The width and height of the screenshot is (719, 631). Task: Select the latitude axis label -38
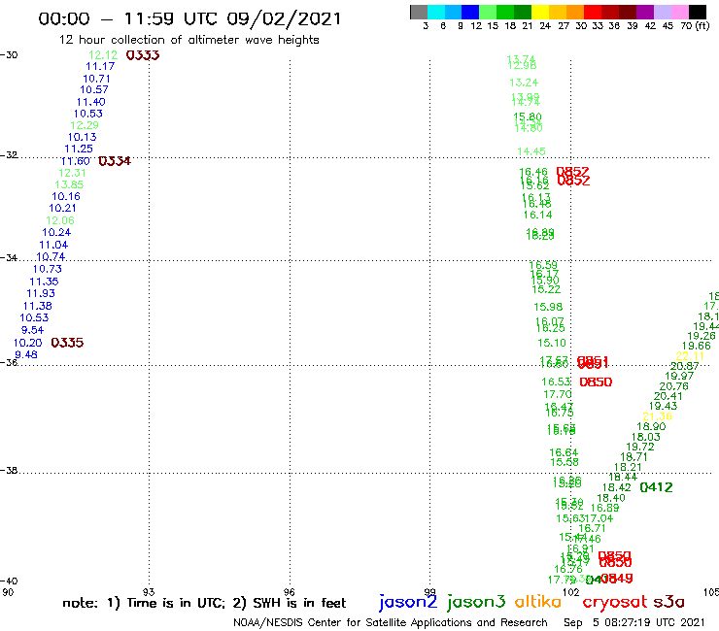tap(9, 471)
